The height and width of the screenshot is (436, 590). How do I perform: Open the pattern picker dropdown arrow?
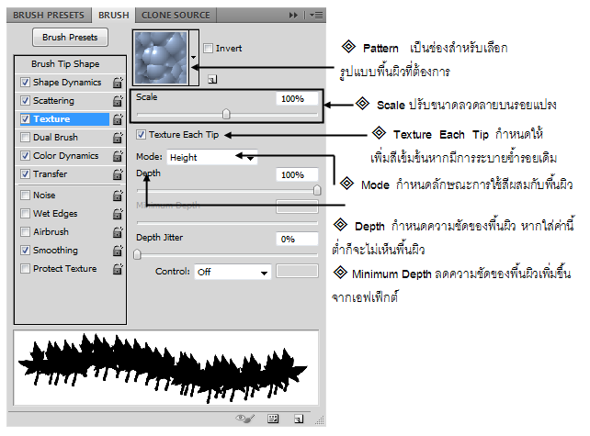pyautogui.click(x=194, y=58)
